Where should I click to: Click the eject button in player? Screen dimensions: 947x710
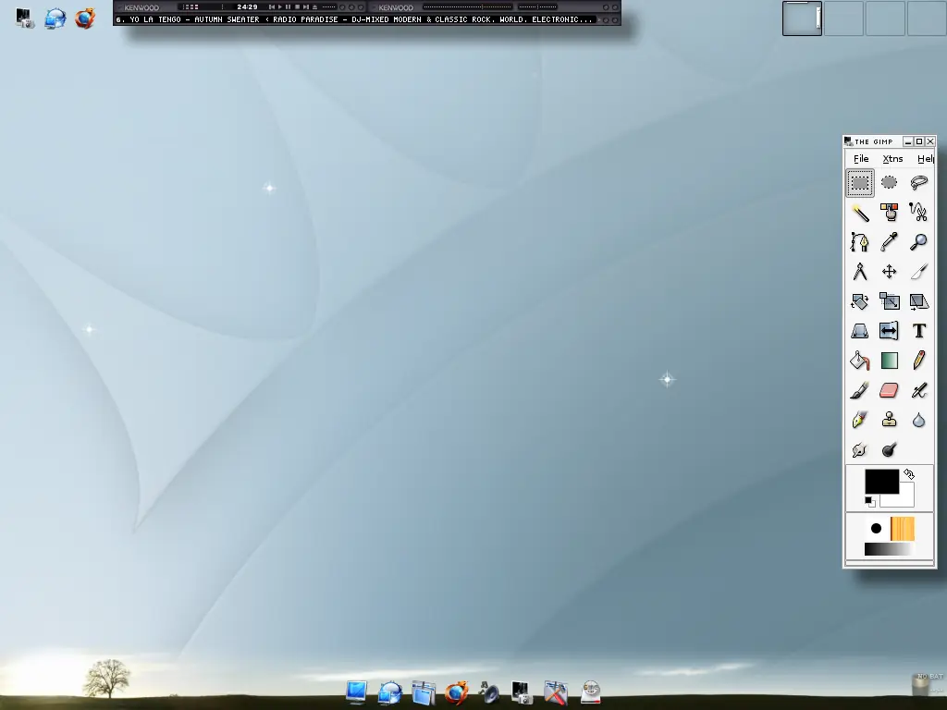point(314,7)
